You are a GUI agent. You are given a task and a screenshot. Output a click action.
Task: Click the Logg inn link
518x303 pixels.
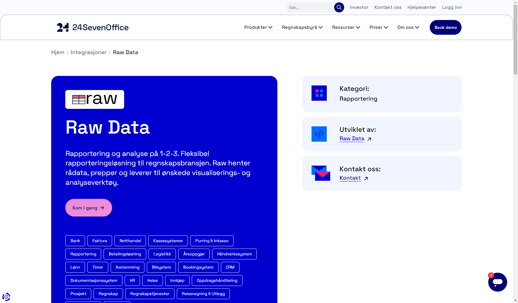(452, 7)
